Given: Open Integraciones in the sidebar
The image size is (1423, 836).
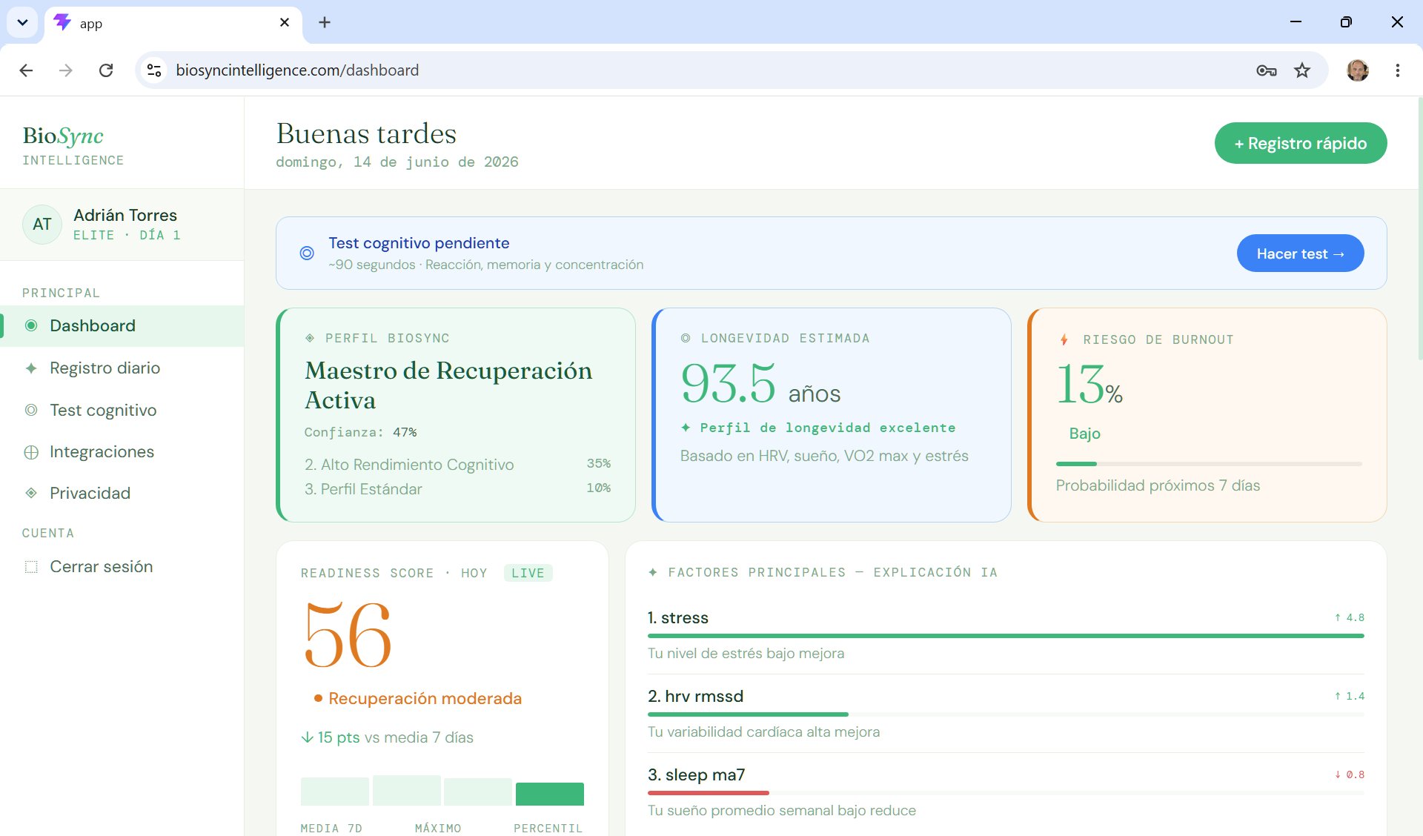Looking at the screenshot, I should point(122,452).
